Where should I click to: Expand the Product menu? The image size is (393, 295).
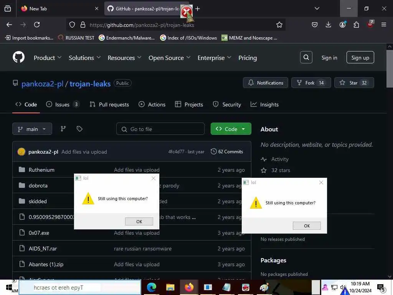coord(48,58)
